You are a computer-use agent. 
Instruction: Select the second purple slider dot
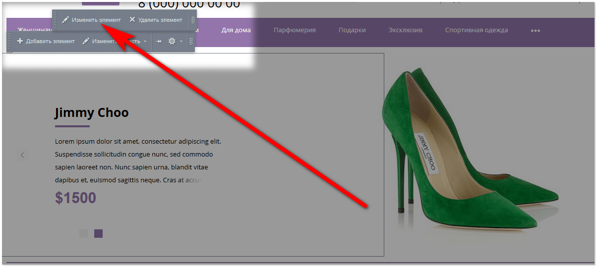click(x=98, y=233)
